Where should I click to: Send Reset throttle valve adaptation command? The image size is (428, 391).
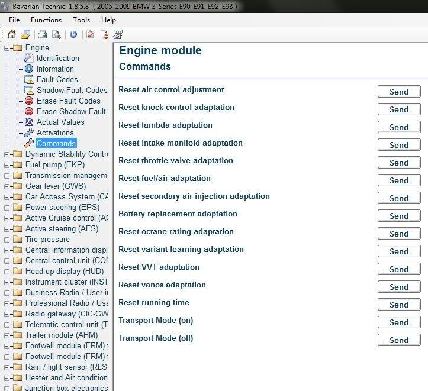[399, 163]
